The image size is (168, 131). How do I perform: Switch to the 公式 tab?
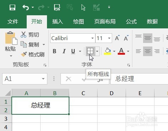coord(131,22)
